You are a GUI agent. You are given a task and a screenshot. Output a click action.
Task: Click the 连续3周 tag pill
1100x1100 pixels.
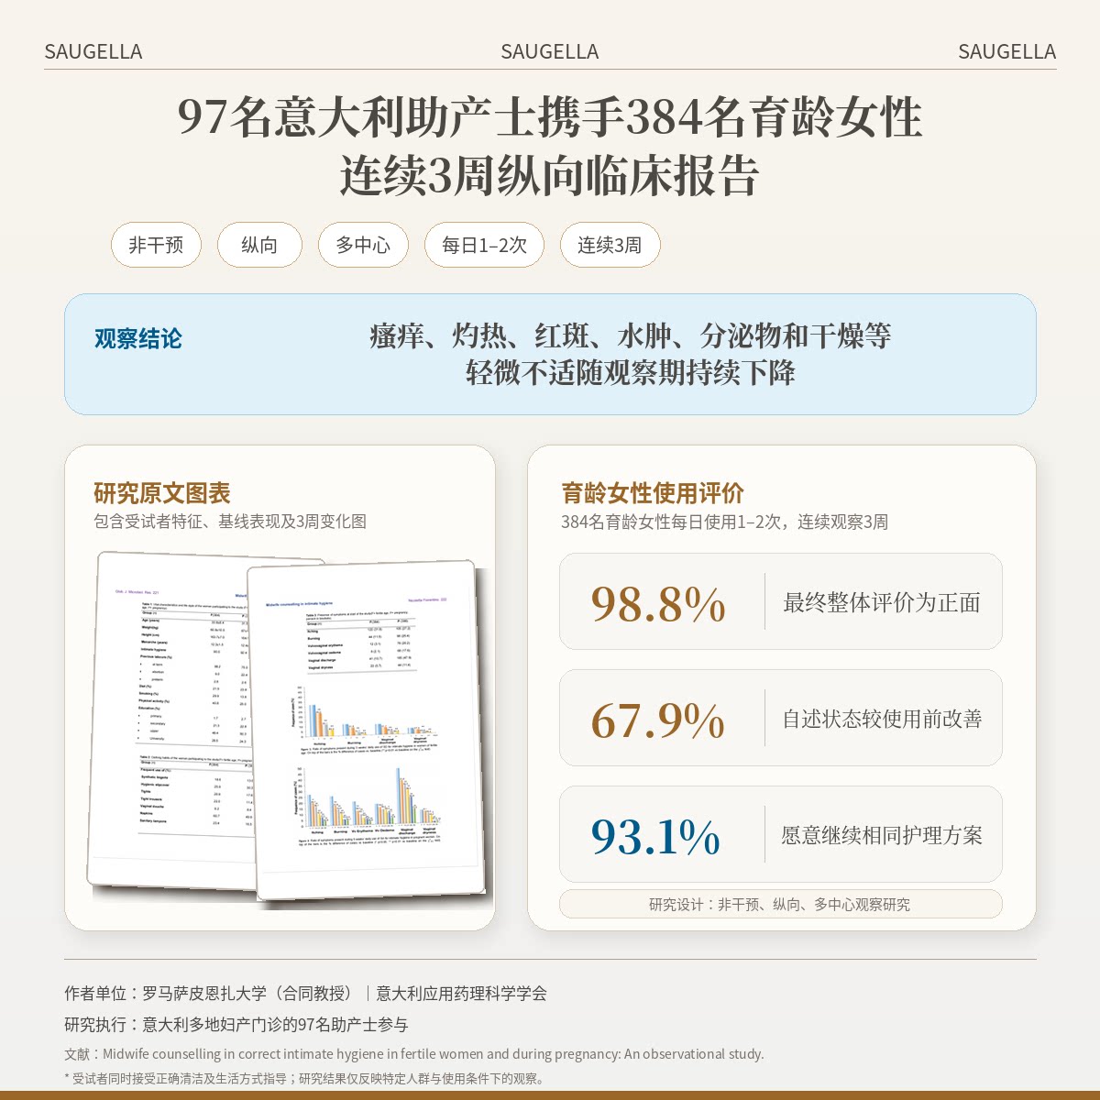[x=610, y=245]
